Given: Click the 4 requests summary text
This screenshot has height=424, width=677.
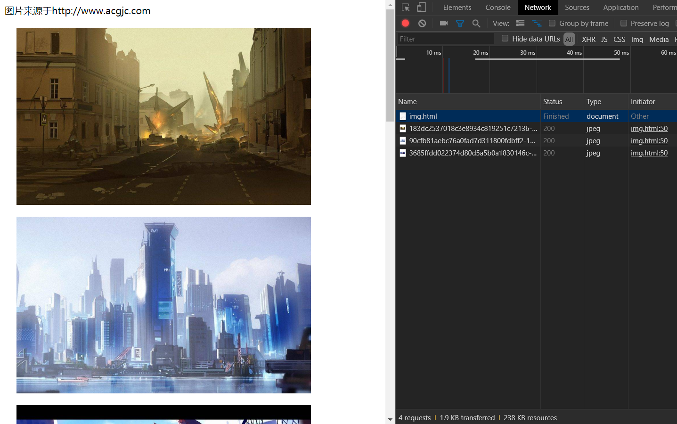Looking at the screenshot, I should 415,417.
